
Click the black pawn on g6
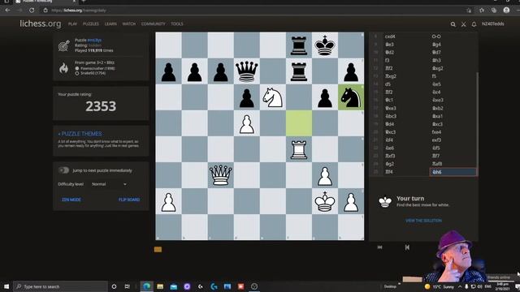pos(325,97)
